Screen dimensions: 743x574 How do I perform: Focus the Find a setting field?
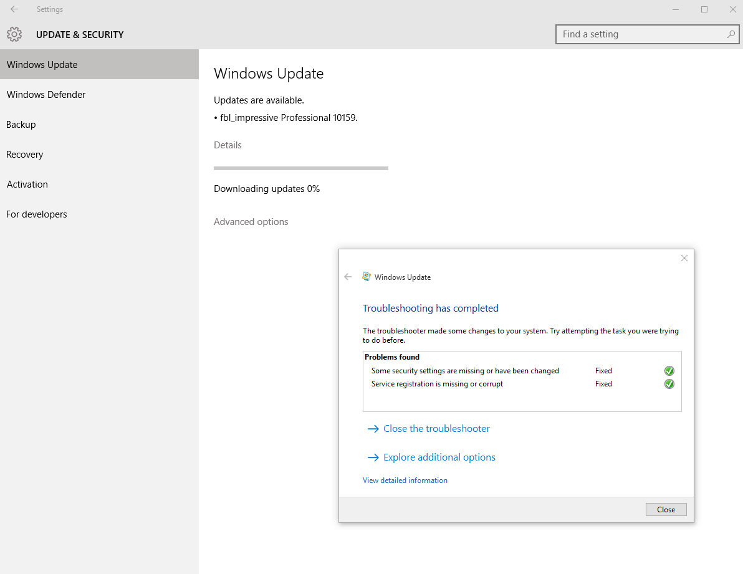click(x=647, y=34)
